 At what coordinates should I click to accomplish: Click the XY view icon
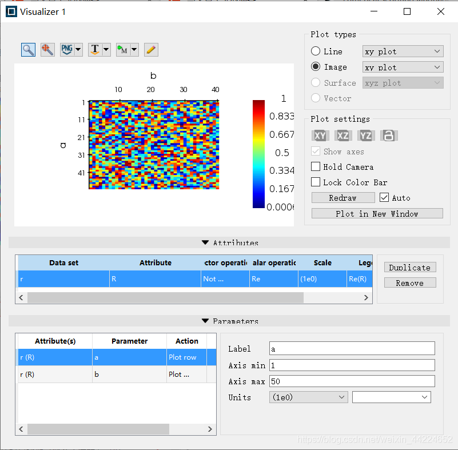(x=320, y=136)
